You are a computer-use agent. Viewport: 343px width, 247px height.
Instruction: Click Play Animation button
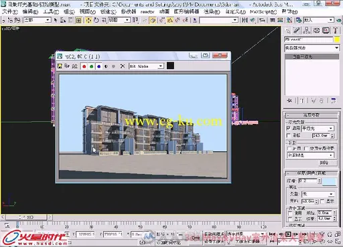pos(289,234)
